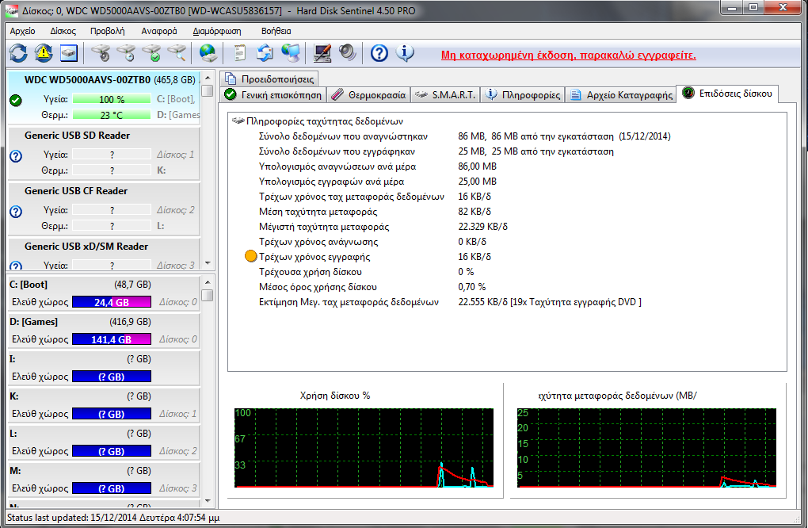808x528 pixels.
Task: Select the K: partition label
Action: (14, 396)
